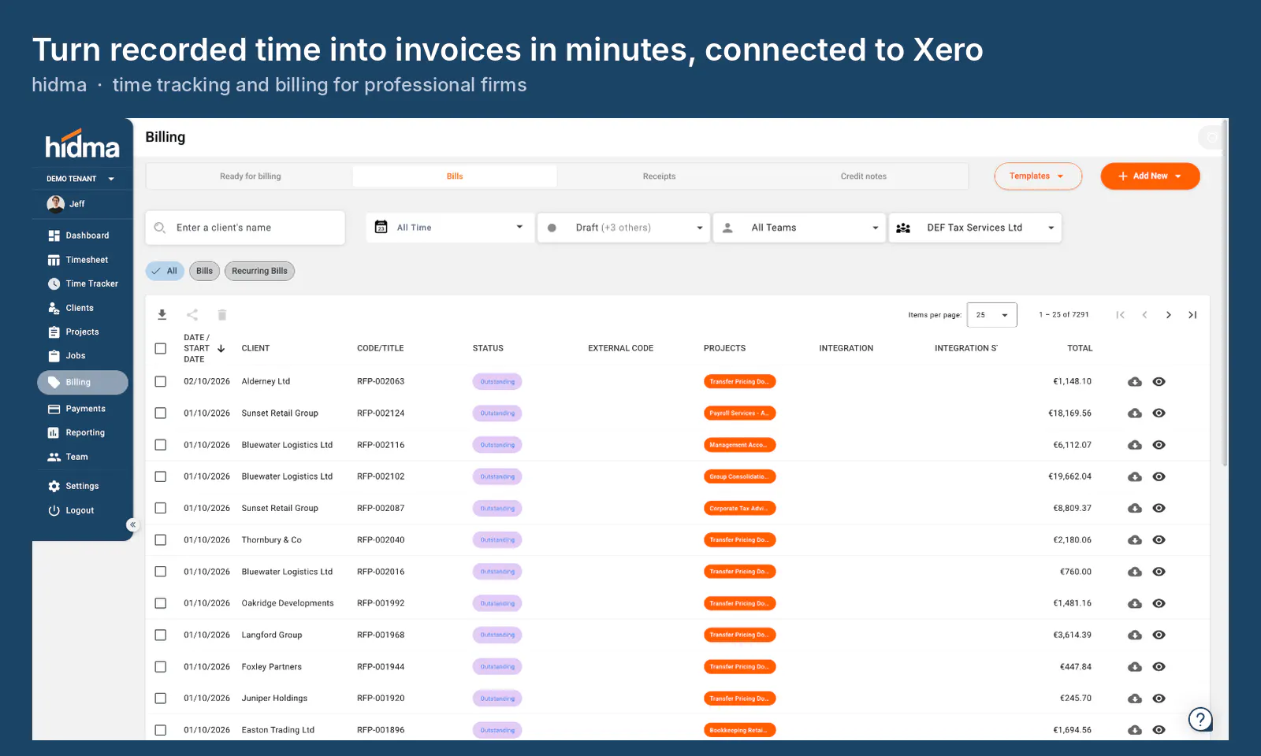The width and height of the screenshot is (1261, 756).
Task: View the Thornbury & Co bill via eye icon
Action: (x=1159, y=540)
